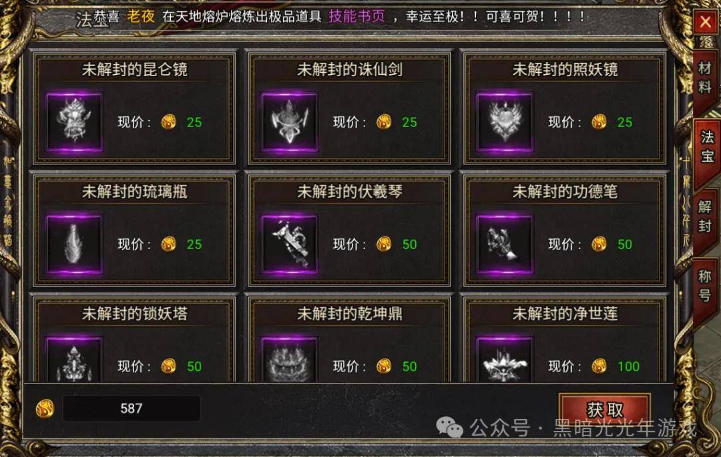Click player name 老夜 in announcement
The image size is (721, 457).
pos(141,17)
